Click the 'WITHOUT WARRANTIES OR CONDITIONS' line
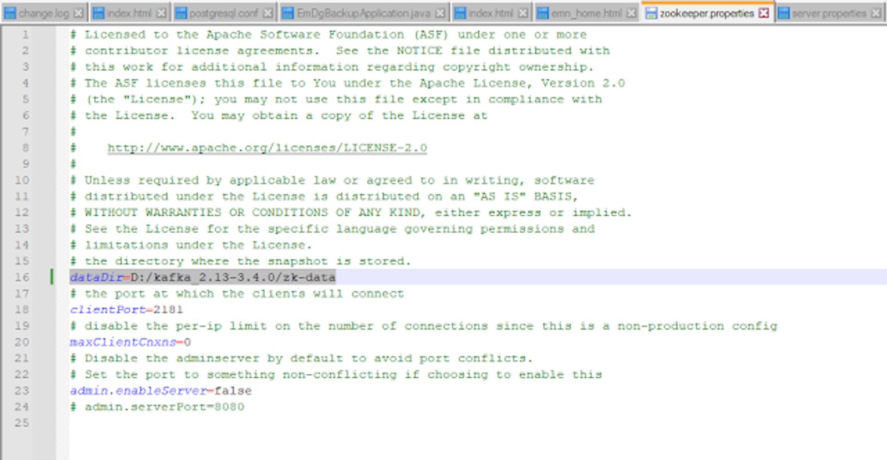Viewport: 887px width, 460px height. (x=351, y=212)
